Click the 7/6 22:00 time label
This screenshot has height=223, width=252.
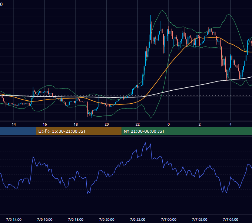click(137, 219)
